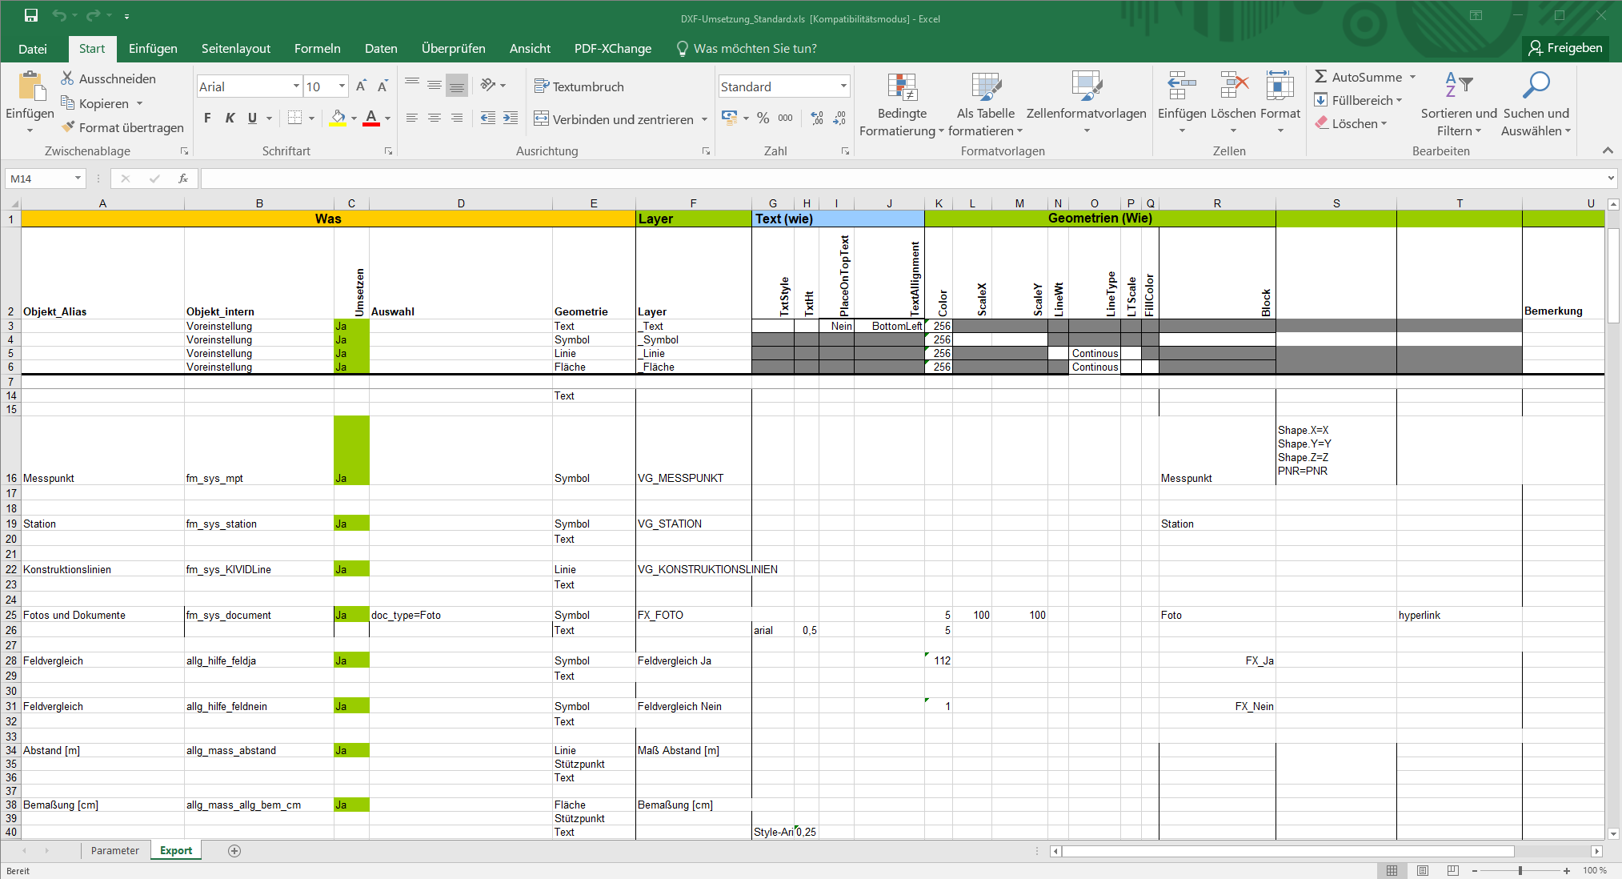Image resolution: width=1622 pixels, height=879 pixels.
Task: Click the insert function fx icon
Action: (183, 179)
